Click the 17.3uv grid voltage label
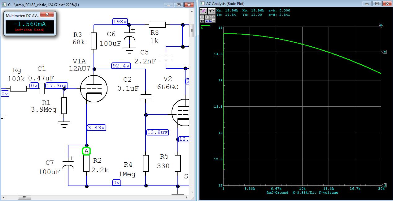Screen dimensions: 393x201 pos(56,86)
